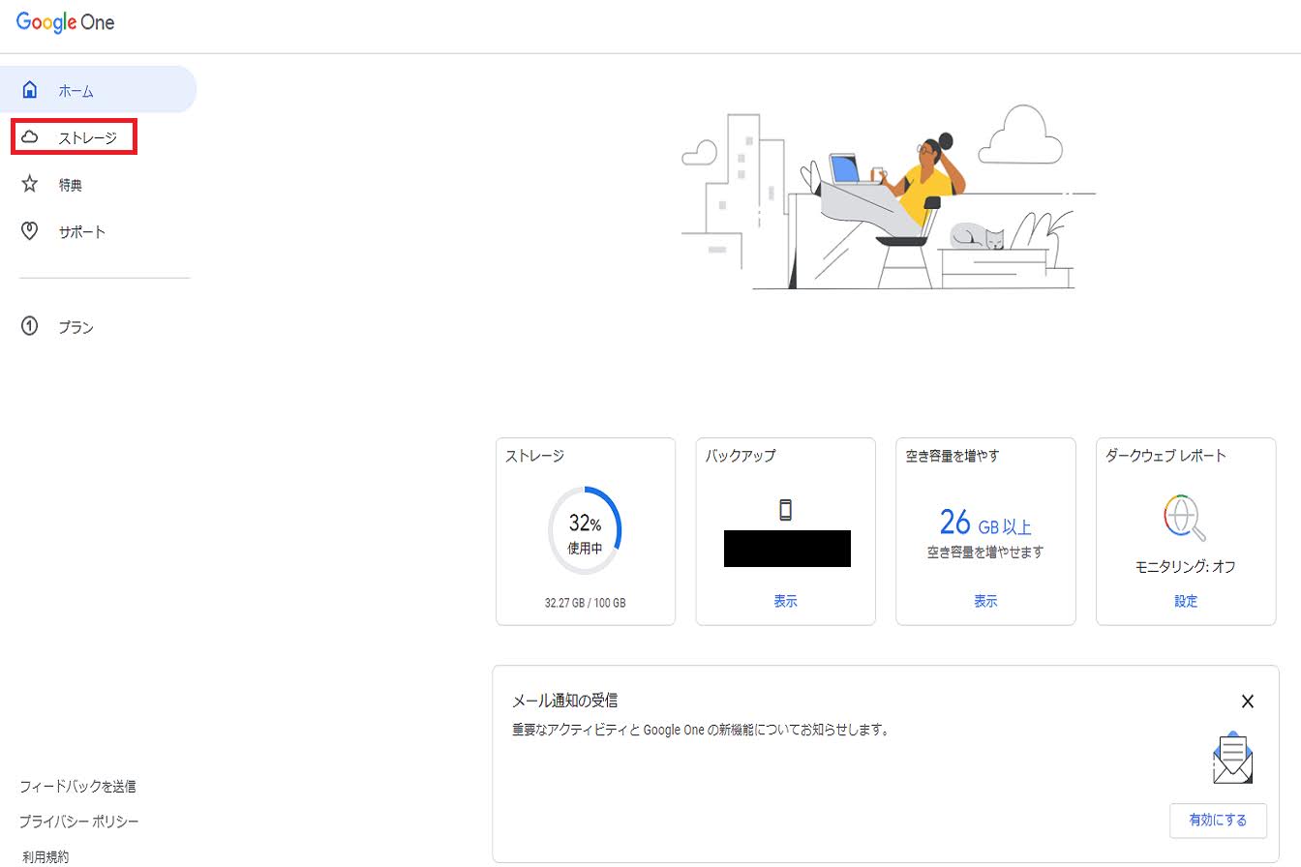Click the home icon beside ホーム
The width and height of the screenshot is (1301, 867).
pyautogui.click(x=30, y=90)
